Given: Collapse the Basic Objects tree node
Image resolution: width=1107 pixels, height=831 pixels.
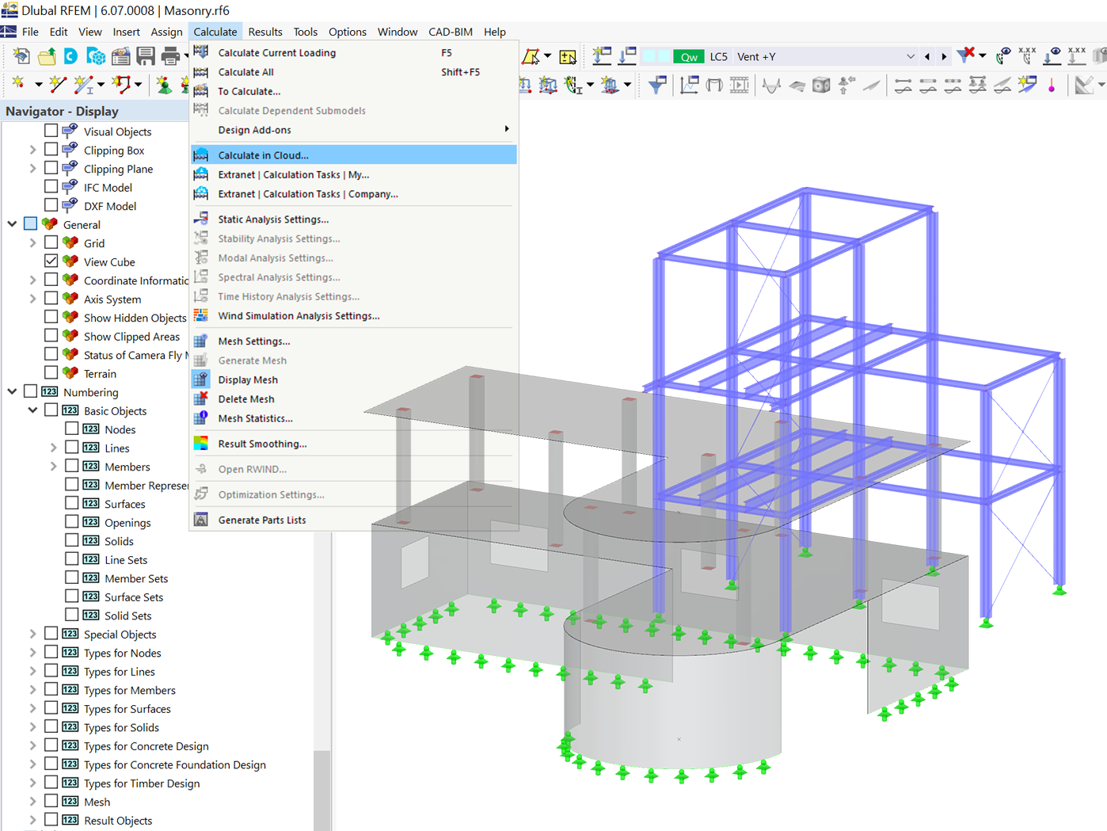Looking at the screenshot, I should click(x=33, y=410).
